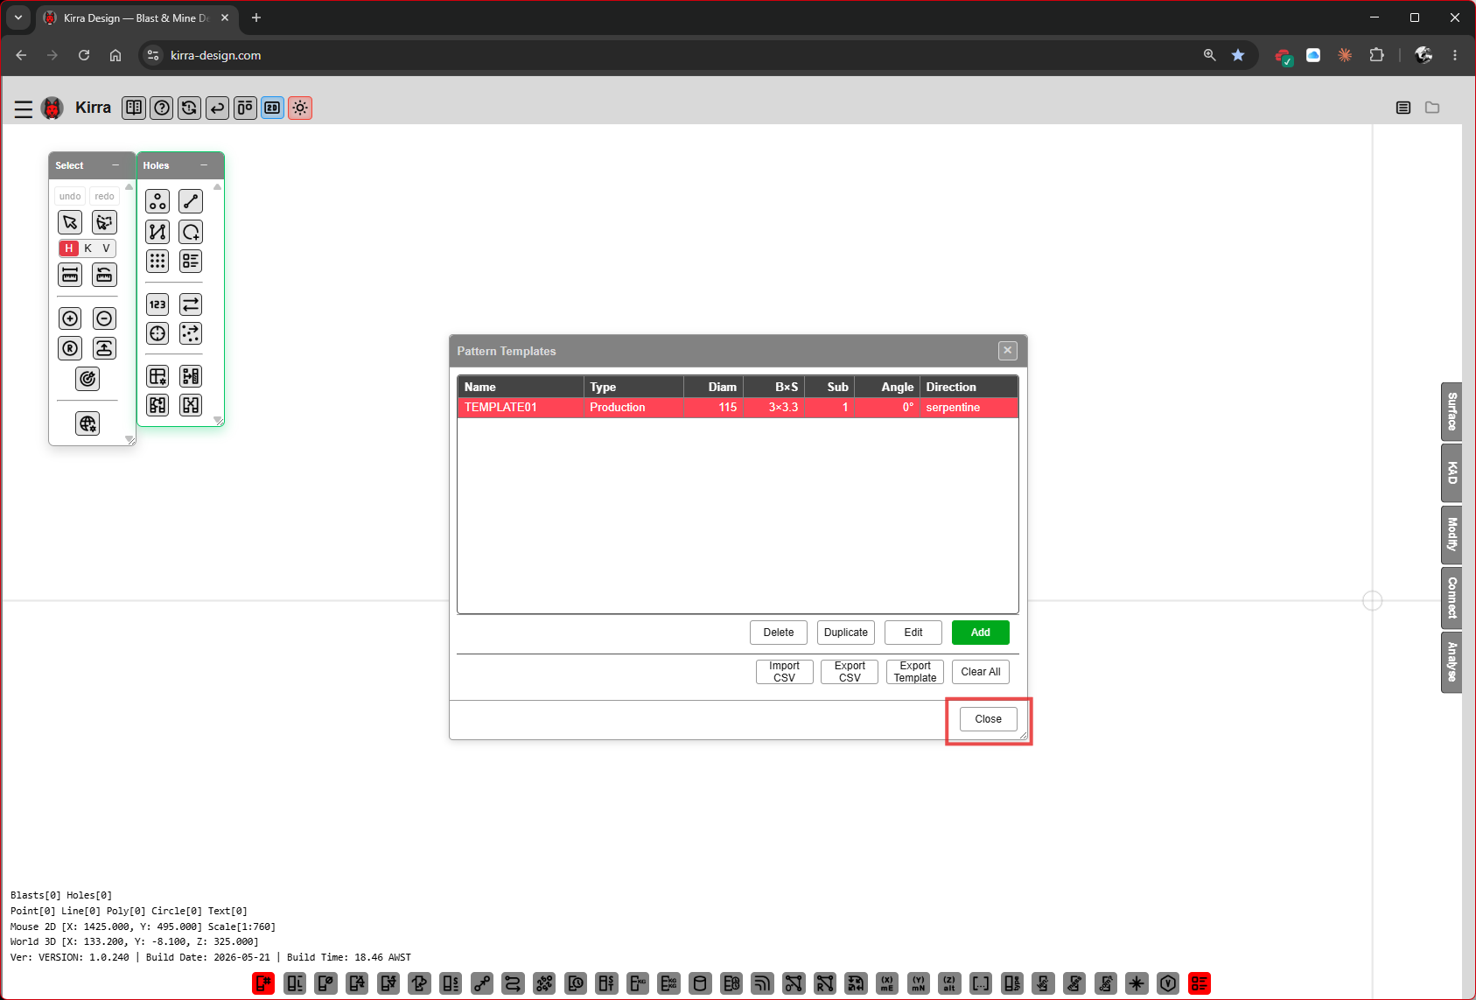Viewport: 1476px width, 1000px height.
Task: Toggle the light/dark sun theme button
Action: [x=300, y=108]
